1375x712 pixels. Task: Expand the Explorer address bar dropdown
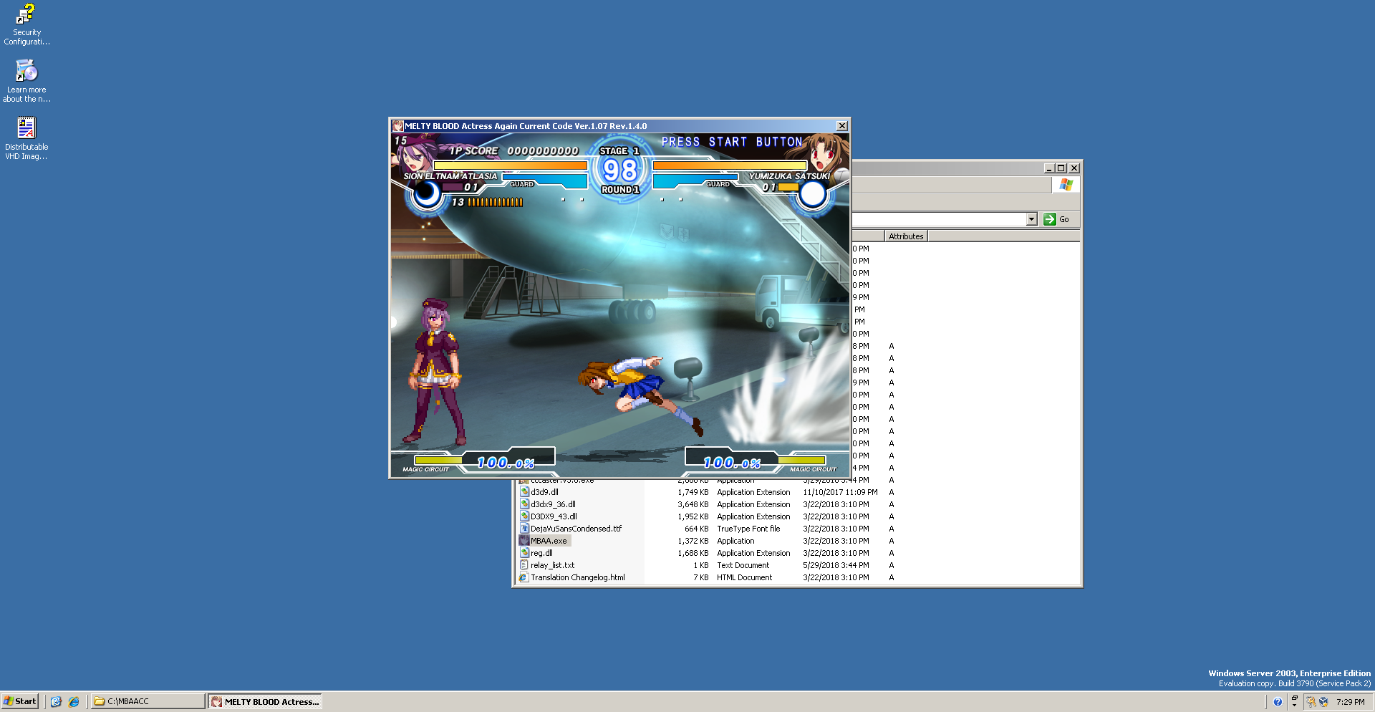[x=1031, y=219]
